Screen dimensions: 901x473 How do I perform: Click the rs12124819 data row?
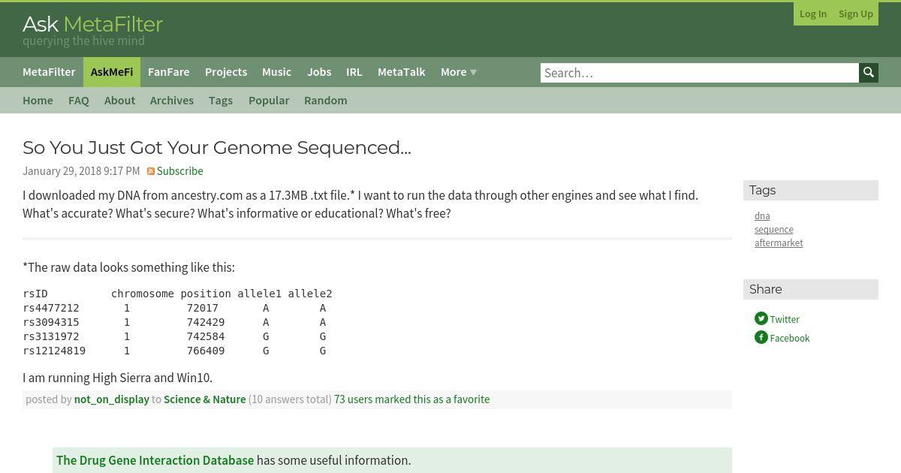[x=175, y=351]
